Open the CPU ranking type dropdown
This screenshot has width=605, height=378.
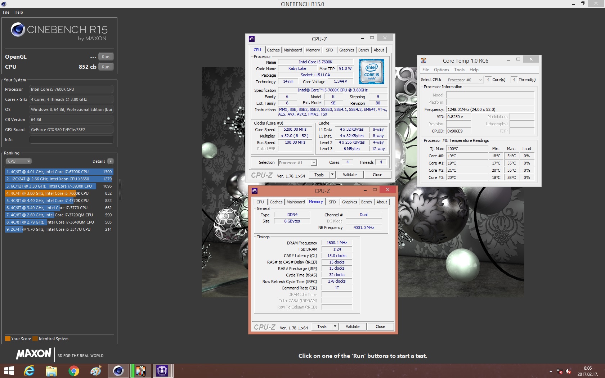coord(19,161)
